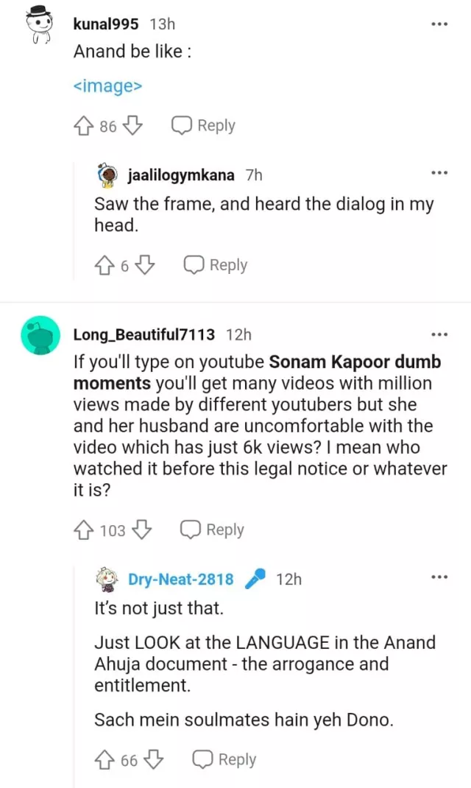Downvote Long_Beautiful7113's comment

[x=142, y=530]
